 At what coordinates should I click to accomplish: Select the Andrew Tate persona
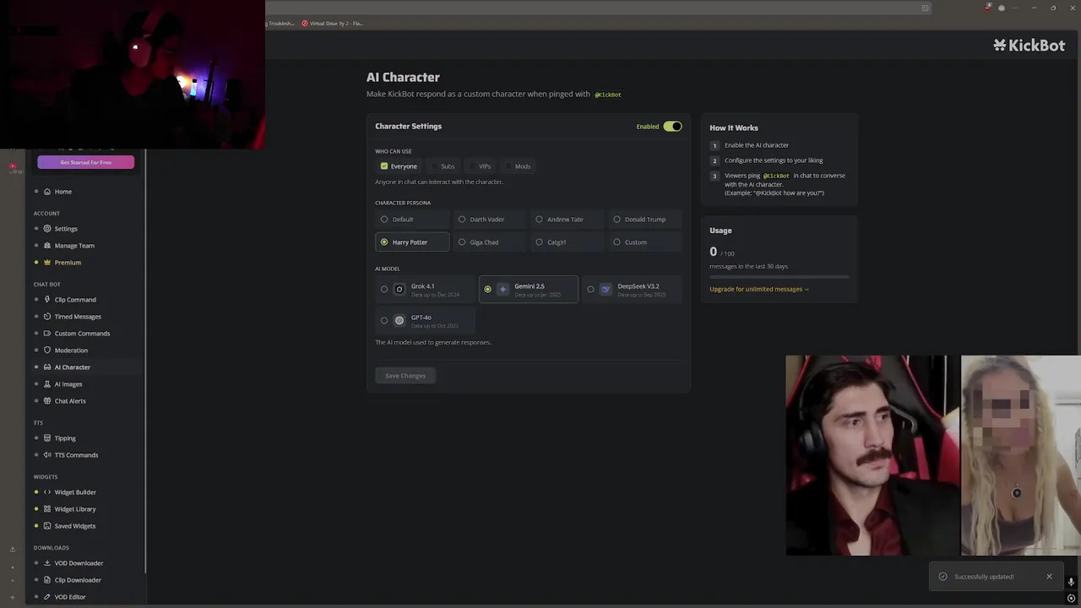coord(568,220)
